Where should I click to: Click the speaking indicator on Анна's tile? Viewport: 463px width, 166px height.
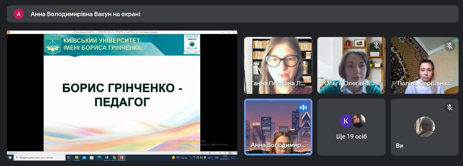coord(303,107)
